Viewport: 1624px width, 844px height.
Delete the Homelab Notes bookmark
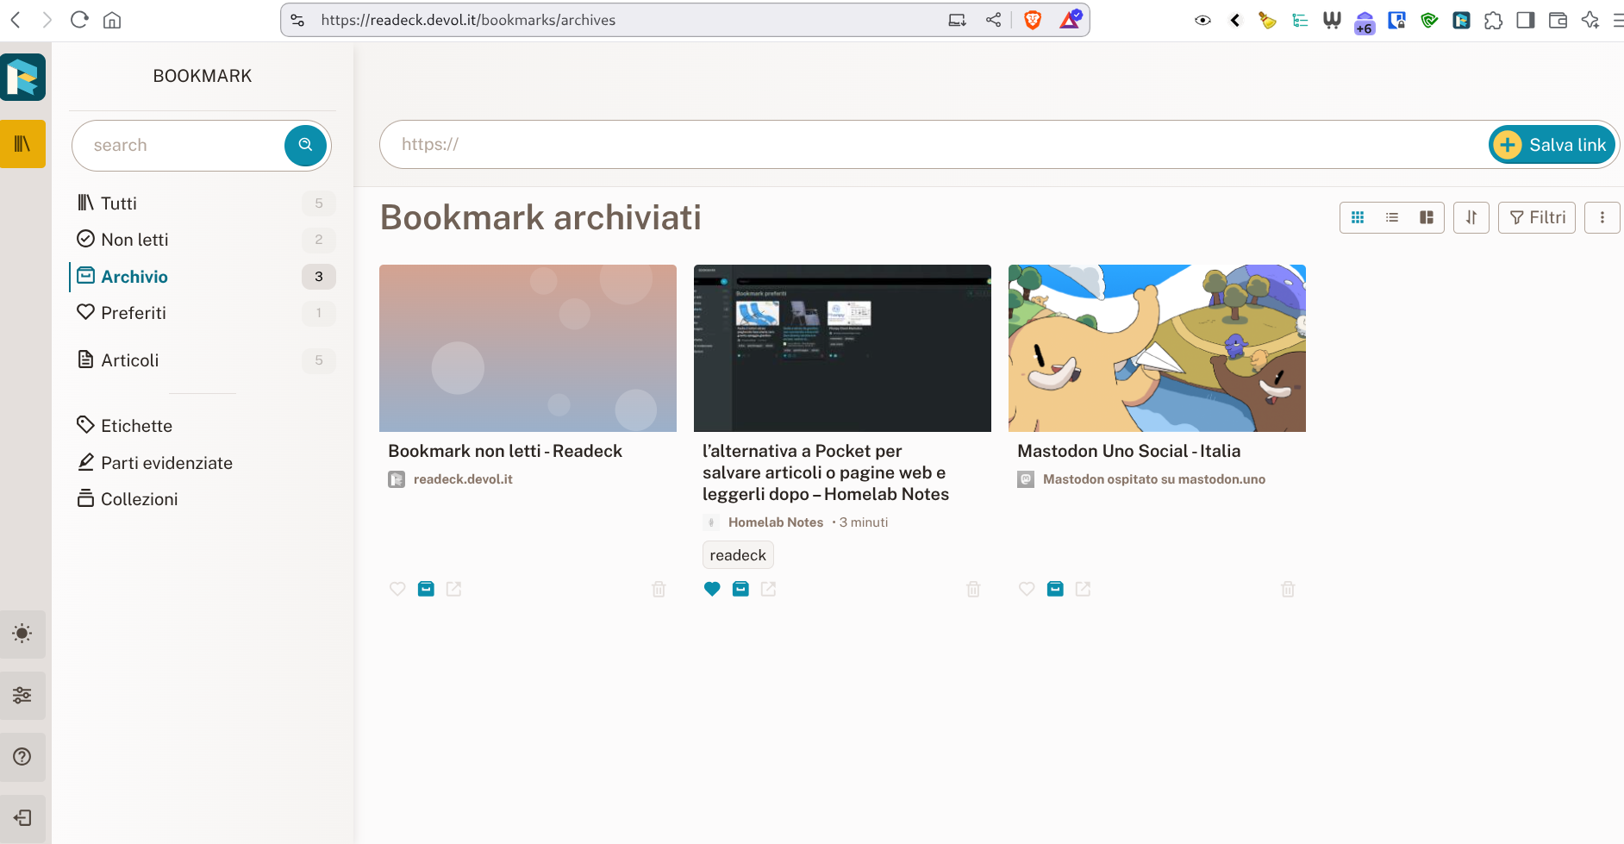click(973, 589)
